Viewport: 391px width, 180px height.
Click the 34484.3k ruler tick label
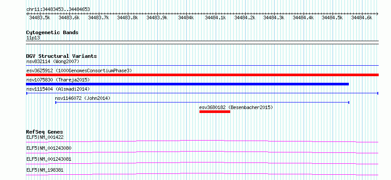[x=274, y=18]
